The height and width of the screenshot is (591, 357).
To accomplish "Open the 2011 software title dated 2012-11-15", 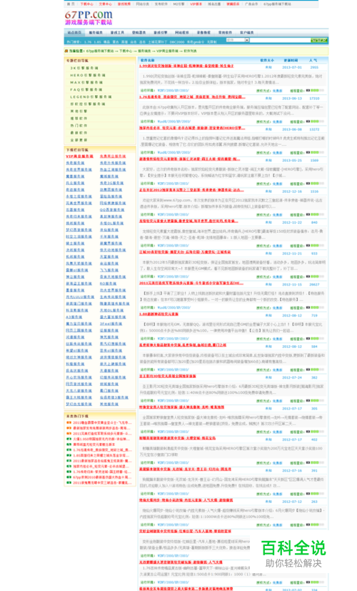I will click(x=191, y=284).
